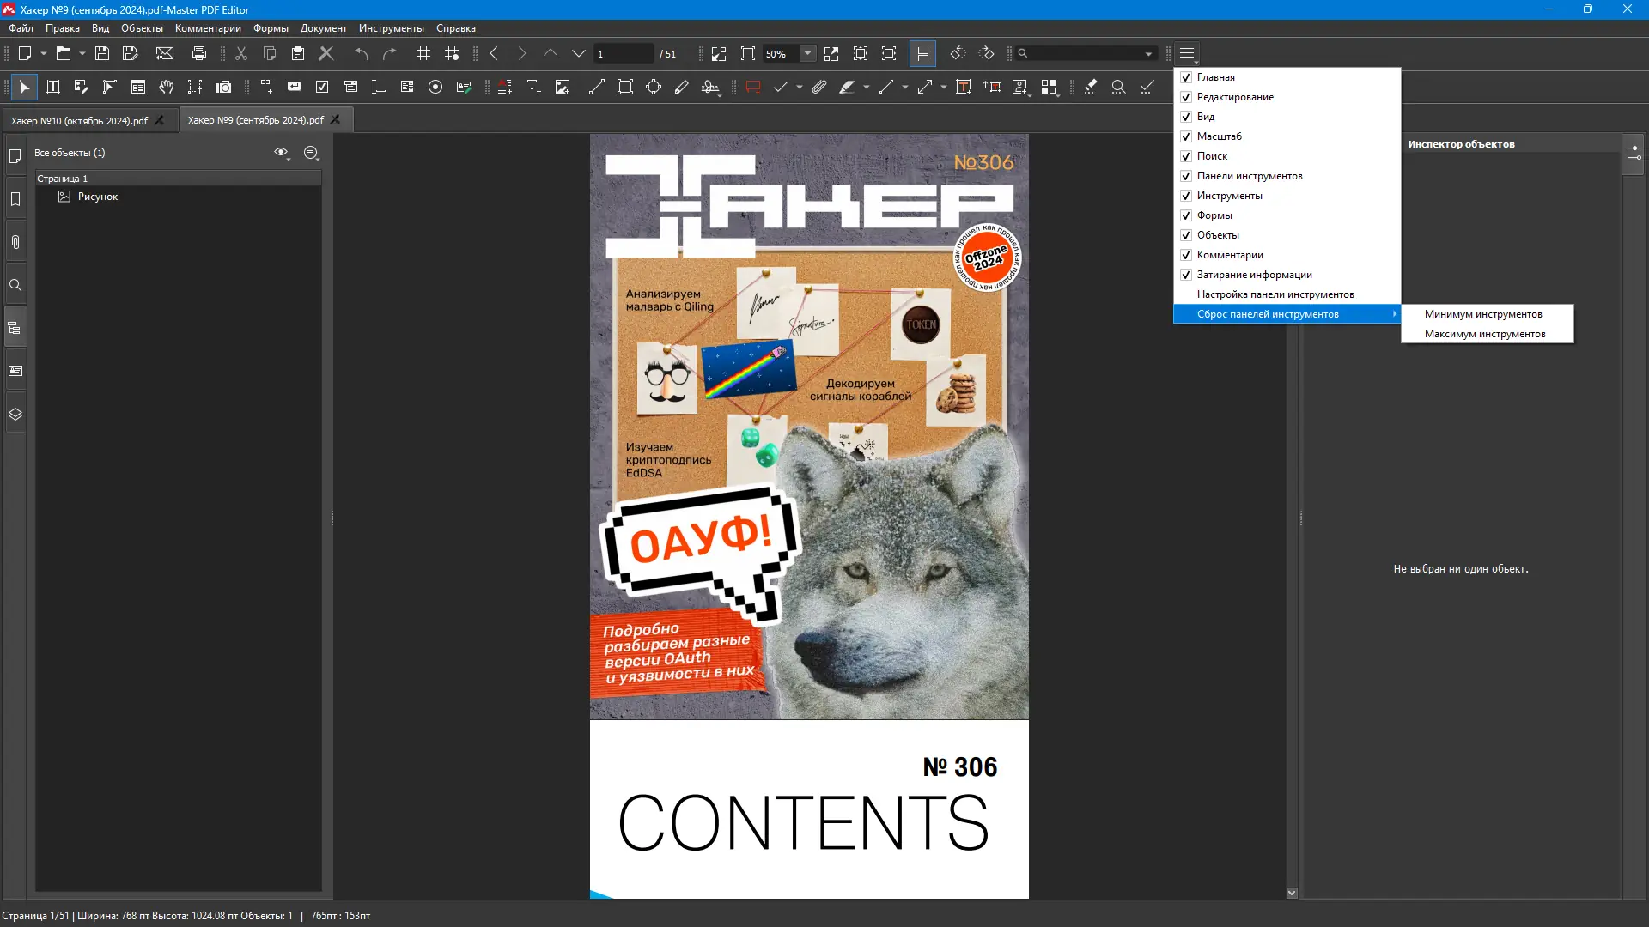The image size is (1649, 927).
Task: Click the Undo arrow icon
Action: coord(362,53)
